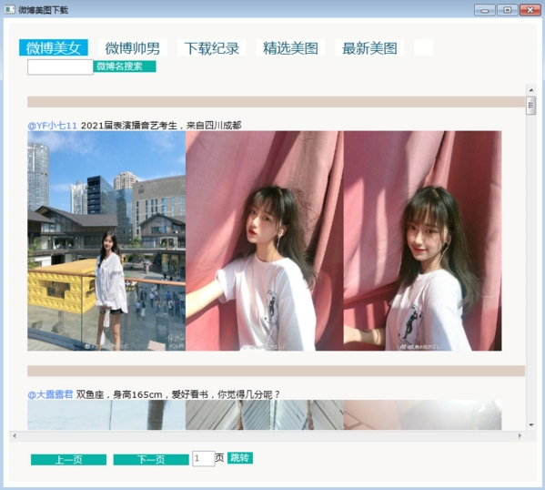Maximize the 微博美图下载 window
Viewport: 545px width, 490px height.
[x=507, y=10]
